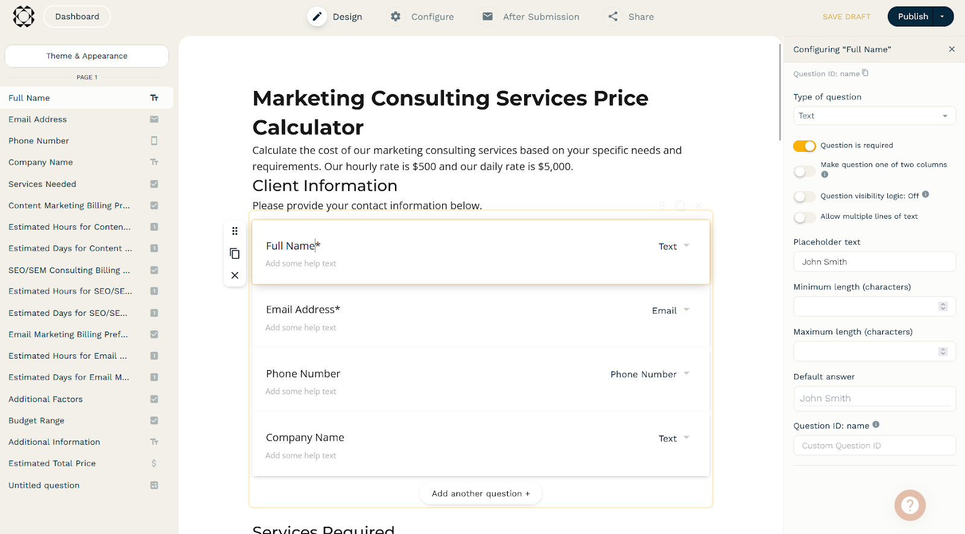The image size is (965, 534).
Task: Open the Type of question dropdown
Action: pos(874,115)
